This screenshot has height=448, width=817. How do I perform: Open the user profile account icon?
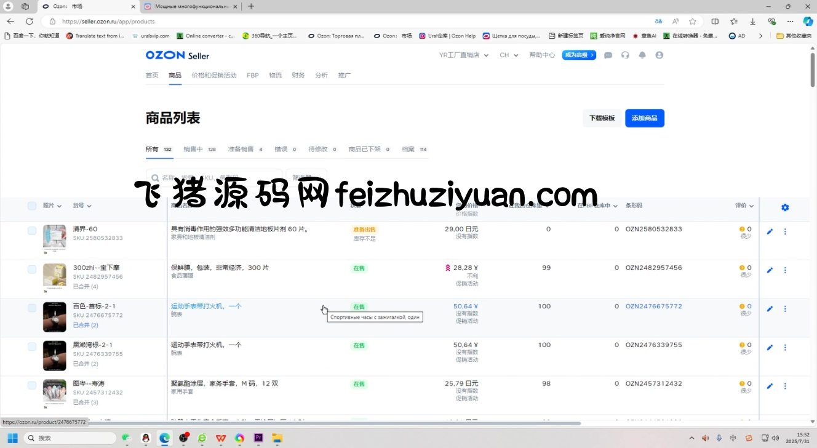click(660, 55)
